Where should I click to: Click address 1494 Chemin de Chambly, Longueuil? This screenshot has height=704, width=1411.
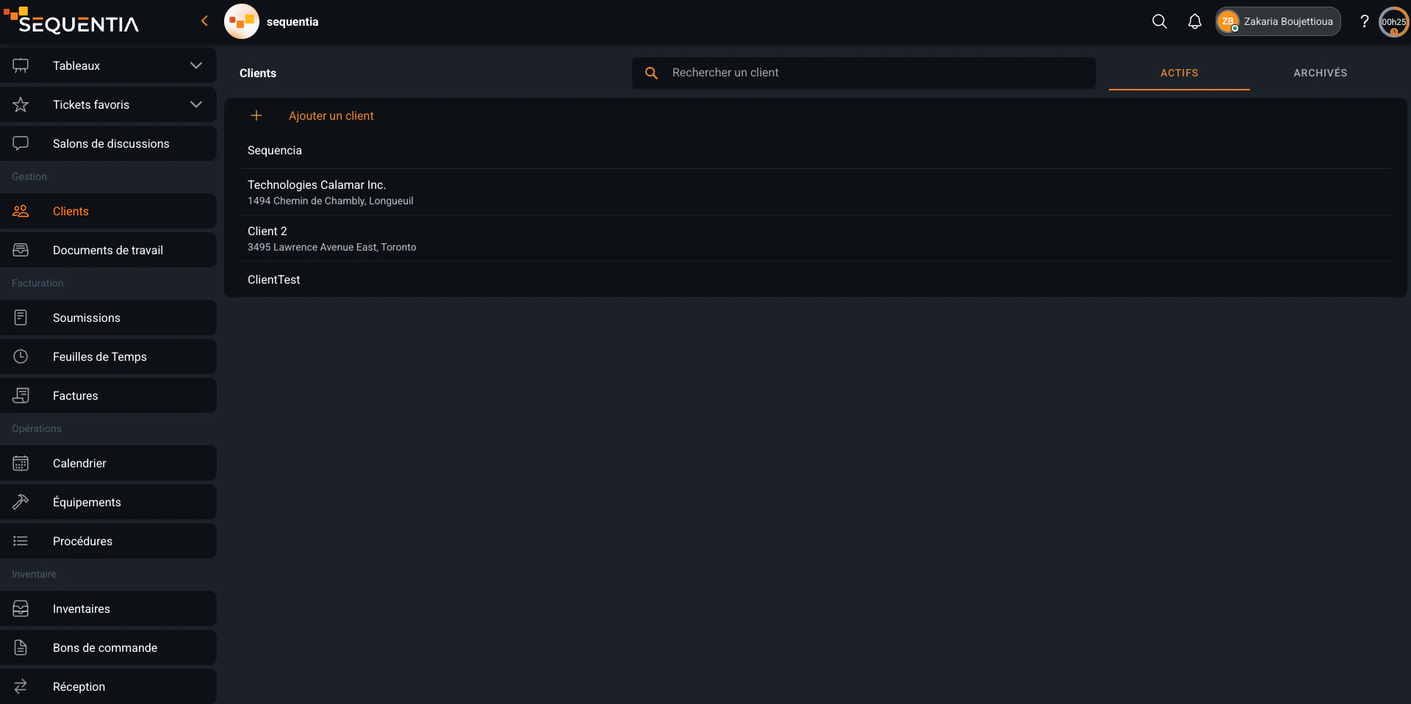330,201
